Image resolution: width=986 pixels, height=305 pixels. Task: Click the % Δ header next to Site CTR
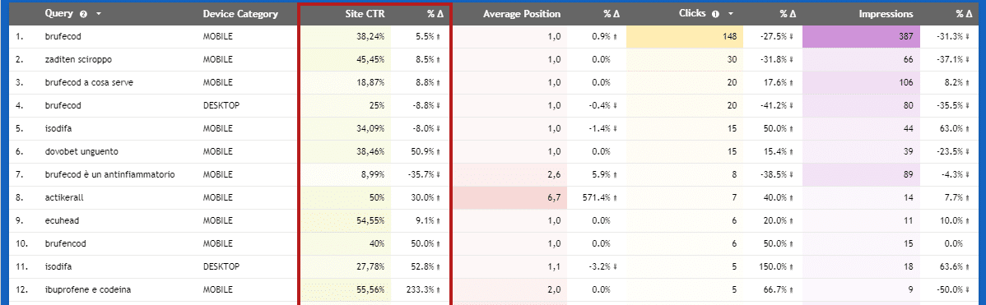434,14
